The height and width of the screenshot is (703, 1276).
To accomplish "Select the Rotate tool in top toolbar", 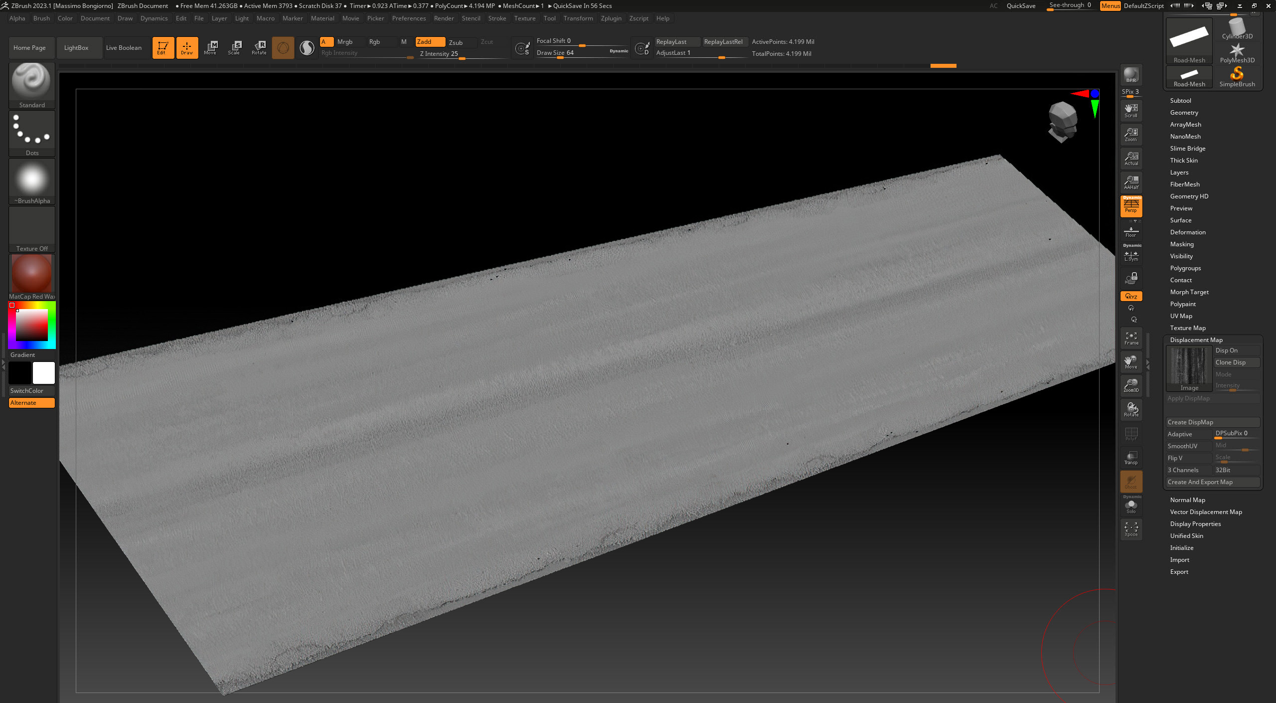I will pyautogui.click(x=259, y=47).
